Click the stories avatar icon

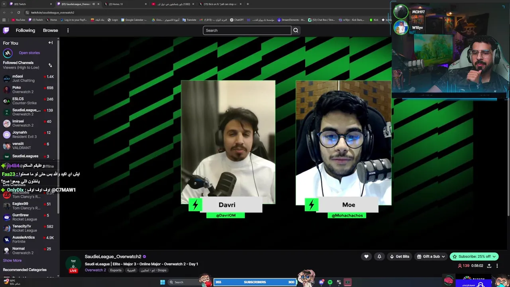point(8,53)
